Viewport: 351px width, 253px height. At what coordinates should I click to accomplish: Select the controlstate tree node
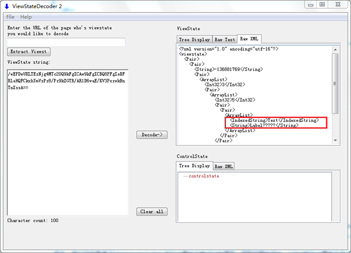pyautogui.click(x=204, y=176)
